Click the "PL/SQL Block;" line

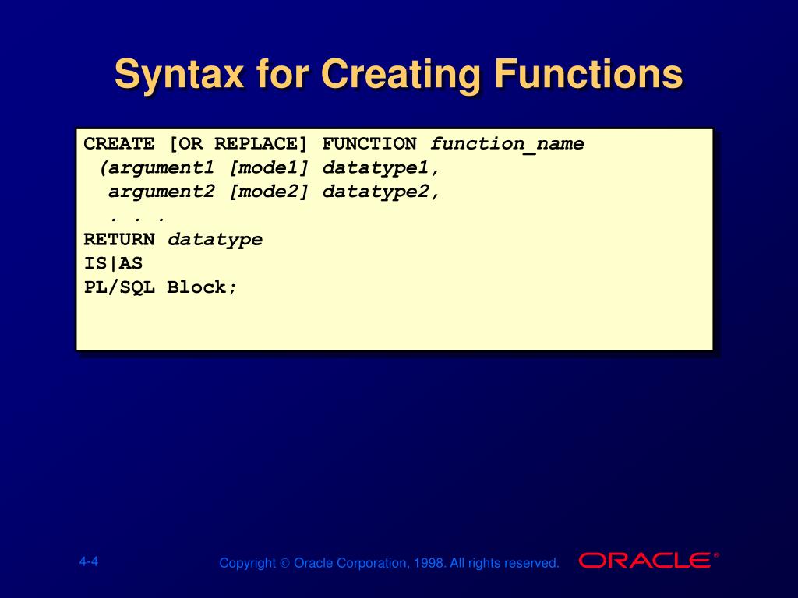161,288
